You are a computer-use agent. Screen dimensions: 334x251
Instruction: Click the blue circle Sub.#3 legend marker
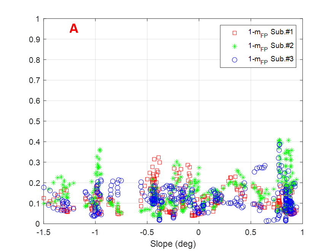click(x=235, y=60)
